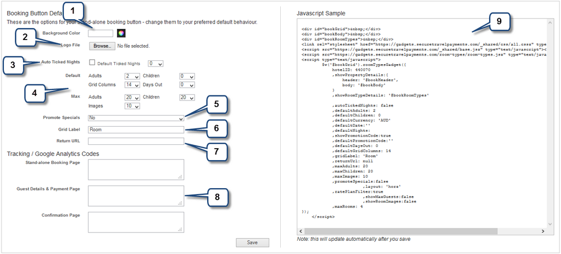The width and height of the screenshot is (561, 254).
Task: Open the Default Adults dropdown
Action: click(x=132, y=76)
